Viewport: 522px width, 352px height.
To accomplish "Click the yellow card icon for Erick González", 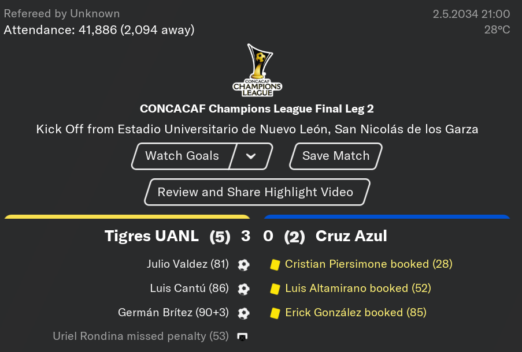I will click(275, 313).
